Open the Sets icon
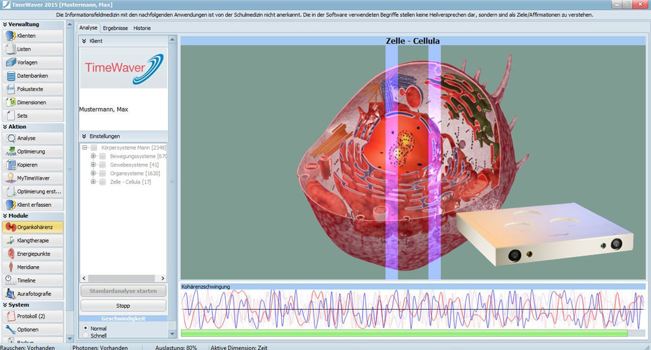 (x=11, y=115)
